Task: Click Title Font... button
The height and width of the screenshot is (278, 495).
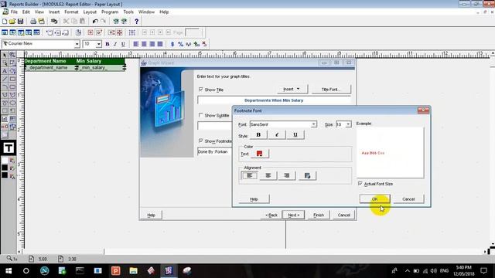Action: [331, 90]
